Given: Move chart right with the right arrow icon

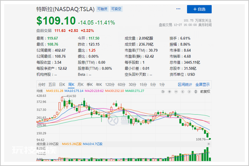Looking at the screenshot, I should pyautogui.click(x=189, y=92).
